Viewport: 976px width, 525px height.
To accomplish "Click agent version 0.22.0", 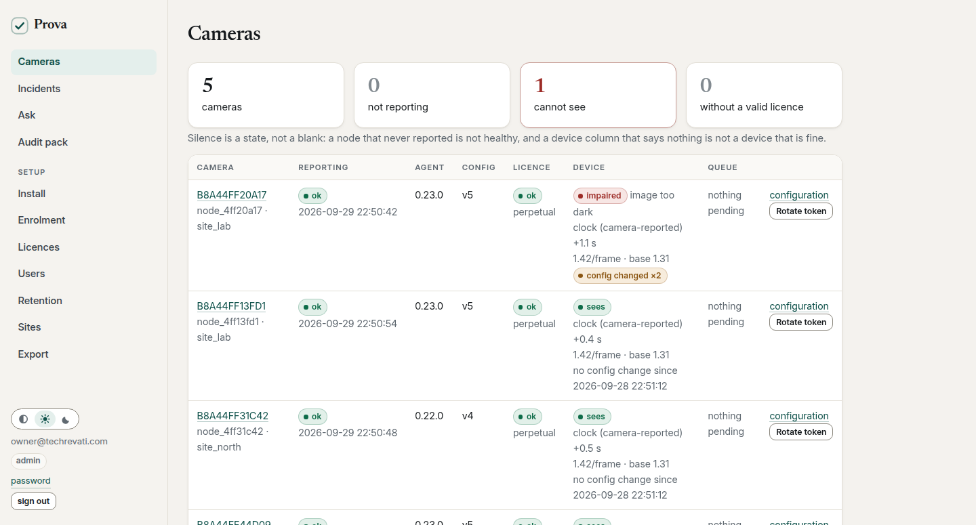I will (429, 416).
